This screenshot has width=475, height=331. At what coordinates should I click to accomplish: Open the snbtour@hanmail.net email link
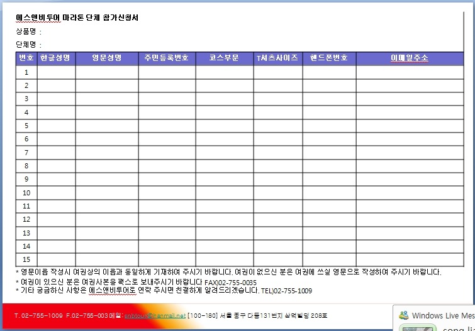[x=155, y=315]
